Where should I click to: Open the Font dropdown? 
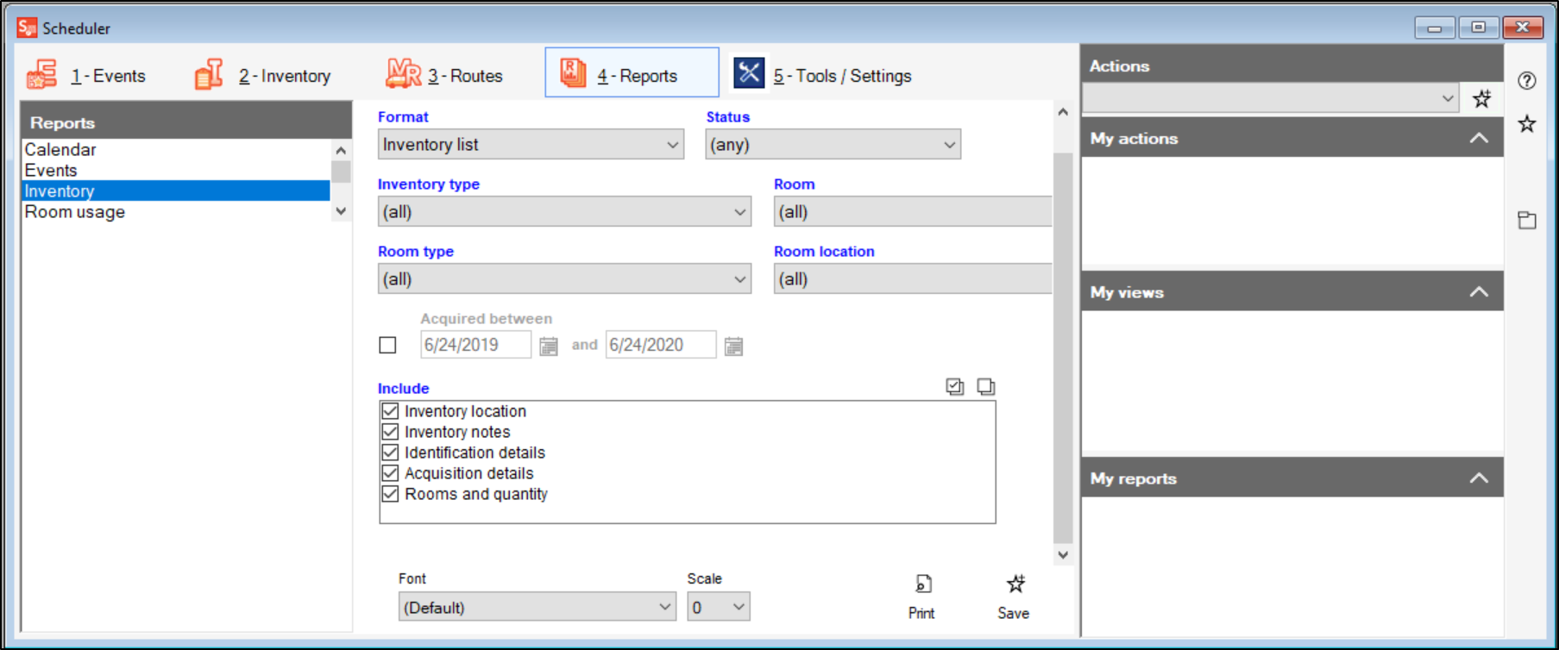537,608
